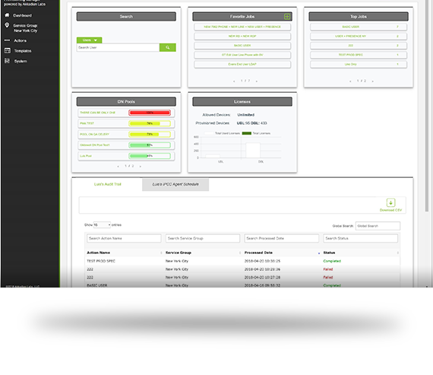Go to next Top Jobs page

click(372, 81)
